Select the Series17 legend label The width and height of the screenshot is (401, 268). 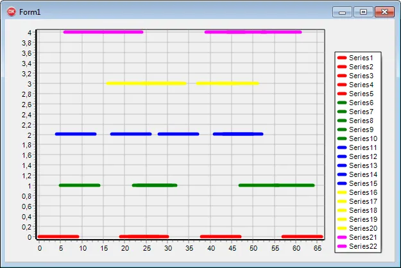click(x=363, y=201)
